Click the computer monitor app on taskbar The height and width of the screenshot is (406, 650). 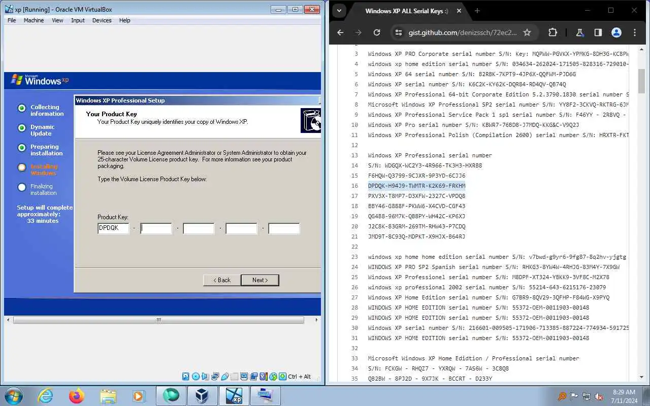(265, 395)
